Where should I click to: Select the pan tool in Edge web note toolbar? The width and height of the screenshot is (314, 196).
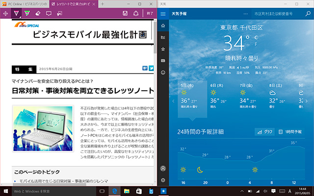[x=5, y=13]
